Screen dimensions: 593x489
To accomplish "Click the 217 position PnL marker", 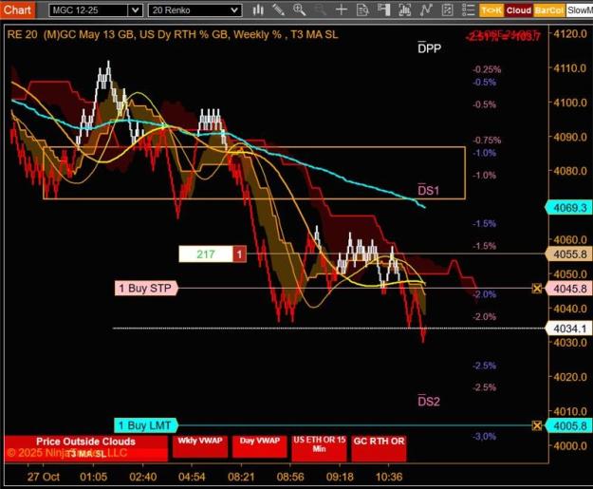I will tap(206, 254).
